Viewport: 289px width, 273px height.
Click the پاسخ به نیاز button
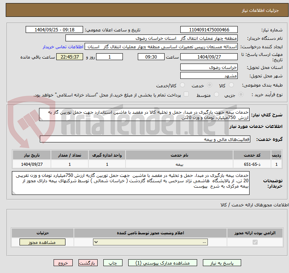point(222,263)
